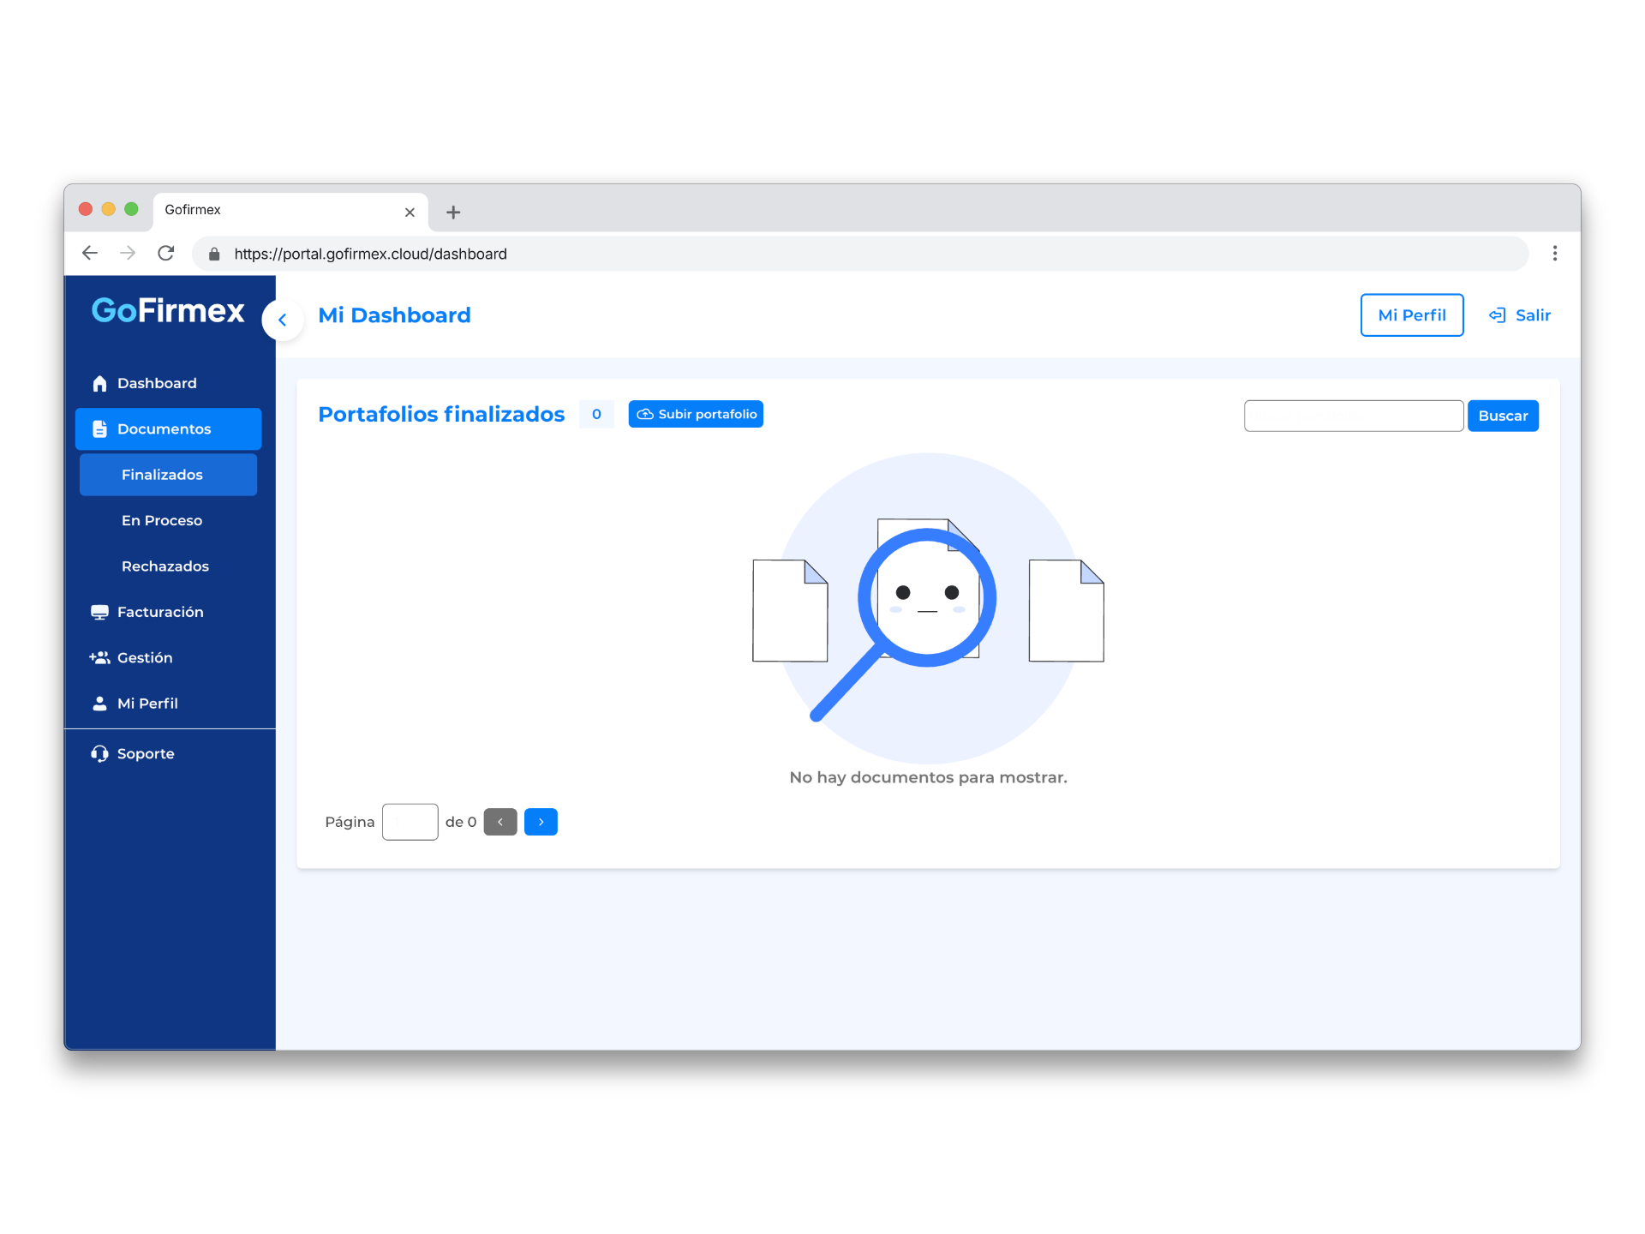Reload the page with the refresh icon
This screenshot has height=1234, width=1645.
[166, 254]
